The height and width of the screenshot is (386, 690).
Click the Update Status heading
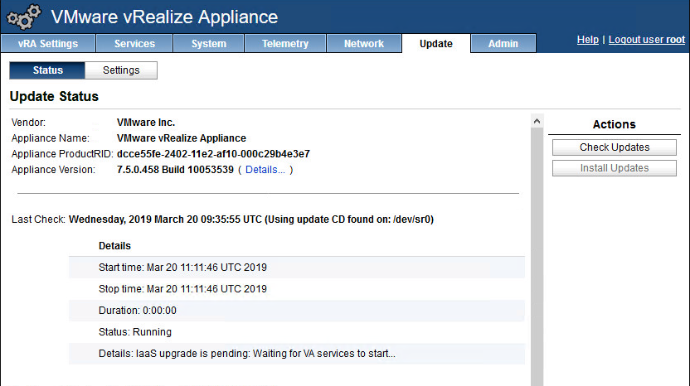click(54, 97)
